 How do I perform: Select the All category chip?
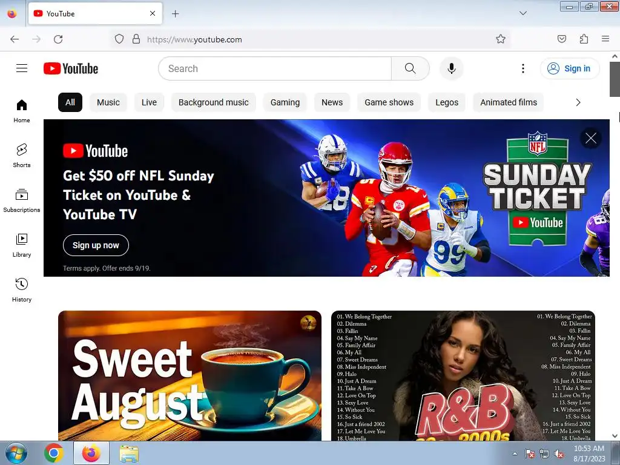(x=70, y=102)
